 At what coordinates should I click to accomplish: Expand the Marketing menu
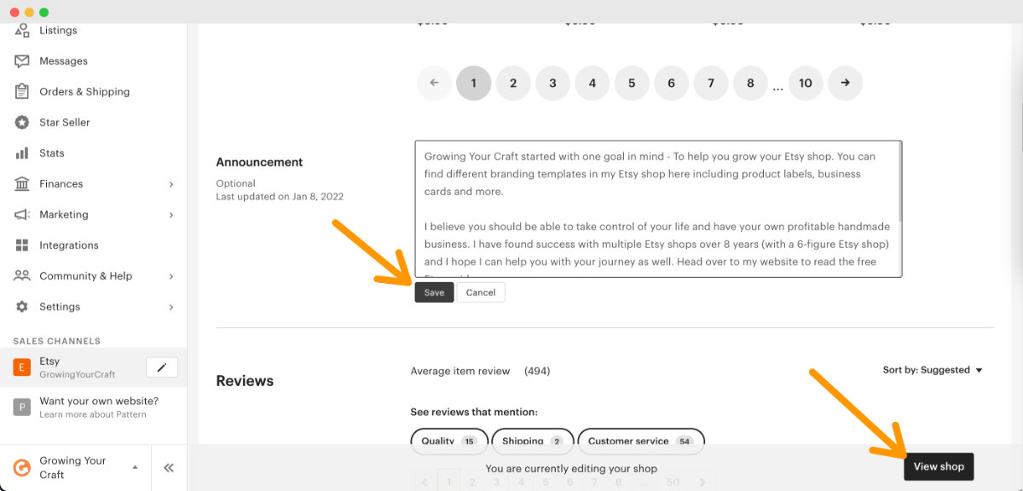pos(63,214)
